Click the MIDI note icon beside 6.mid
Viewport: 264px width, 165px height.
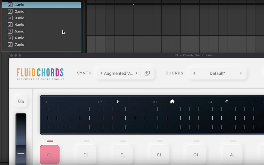point(10,38)
